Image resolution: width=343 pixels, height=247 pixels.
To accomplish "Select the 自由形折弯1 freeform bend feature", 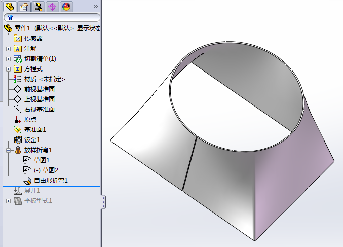I will 50,181.
